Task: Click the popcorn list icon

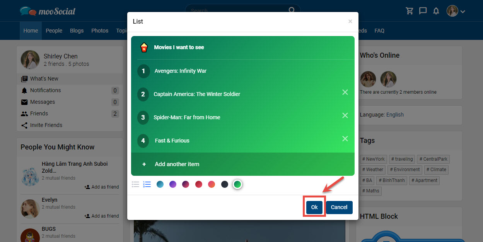Action: (x=144, y=47)
